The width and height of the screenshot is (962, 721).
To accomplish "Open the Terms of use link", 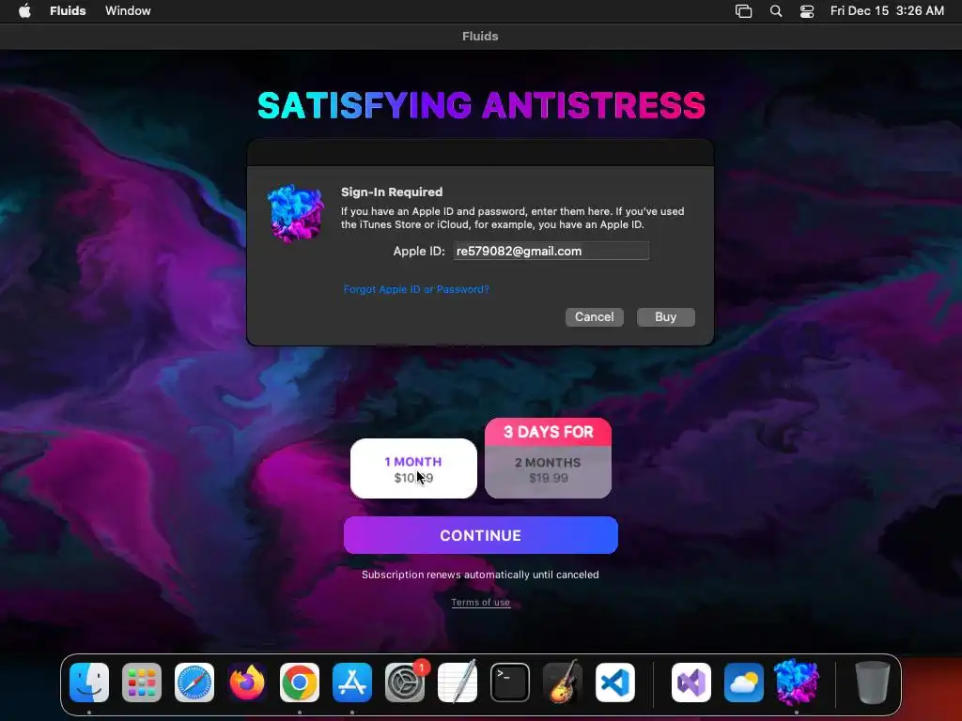I will pos(480,602).
